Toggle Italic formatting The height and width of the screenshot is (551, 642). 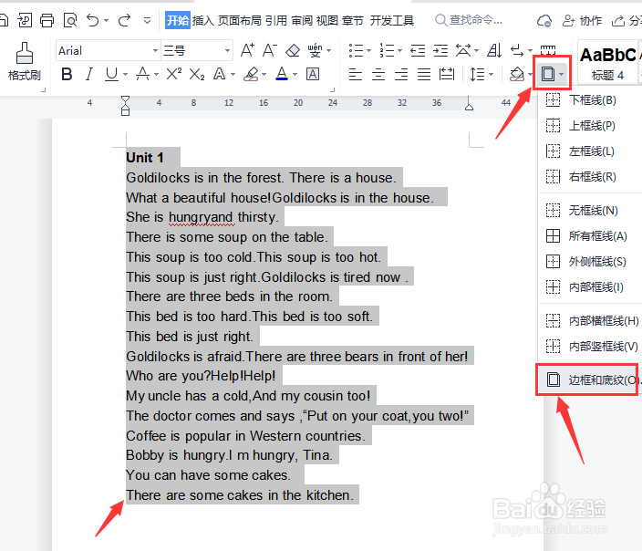click(x=88, y=75)
